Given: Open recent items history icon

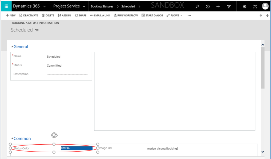Looking at the screenshot, I should coord(208,7).
